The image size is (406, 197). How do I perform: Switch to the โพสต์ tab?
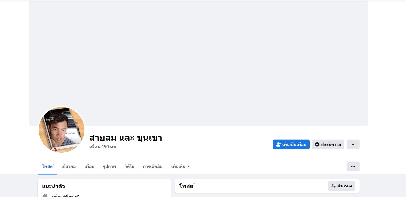click(47, 166)
